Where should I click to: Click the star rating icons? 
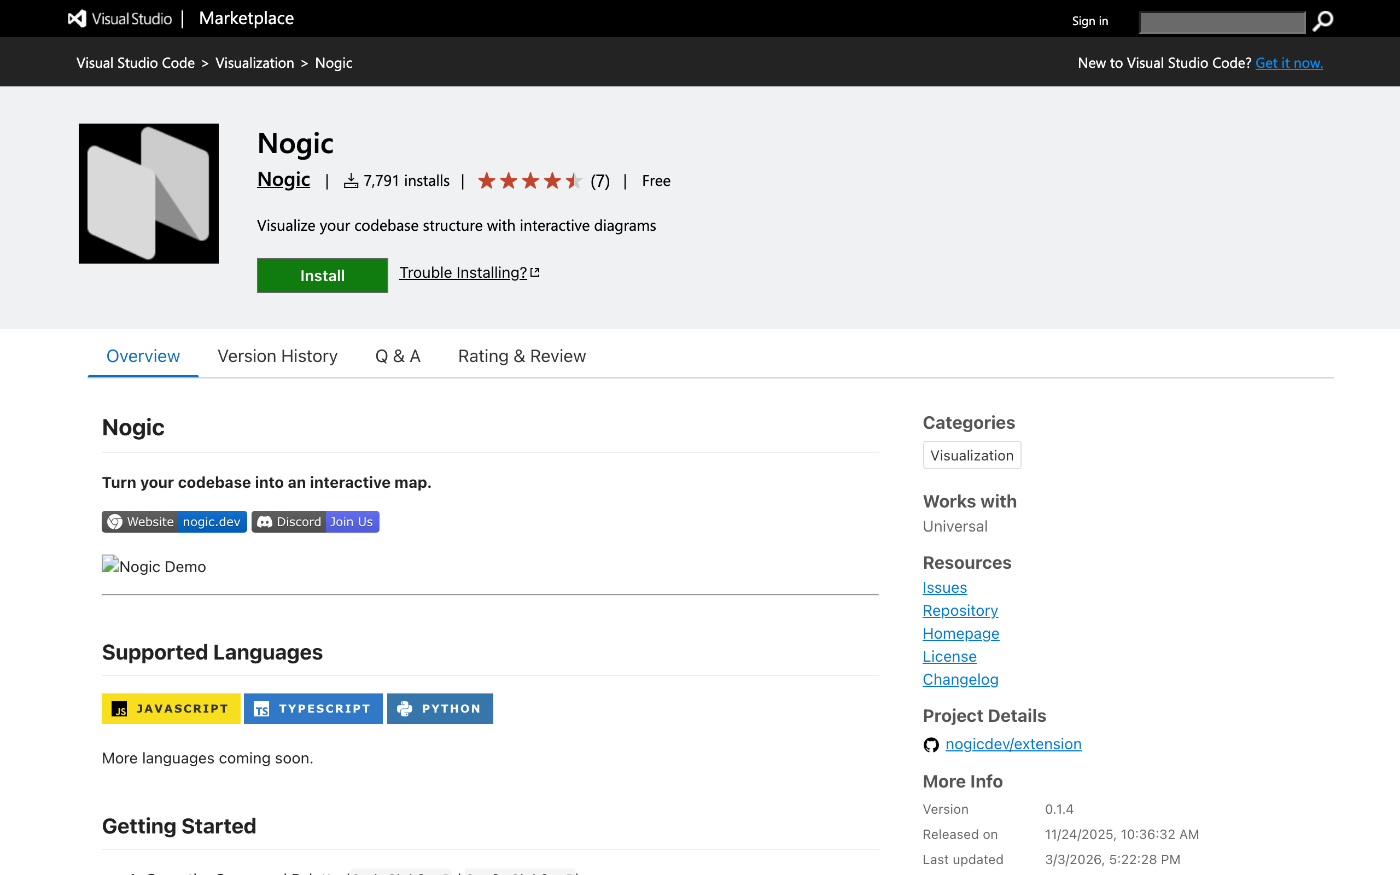click(x=529, y=181)
